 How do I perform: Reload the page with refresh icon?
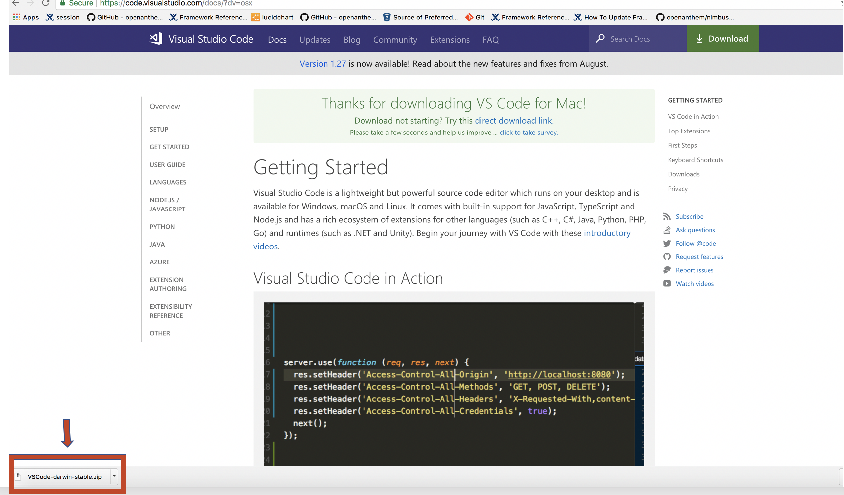click(46, 3)
